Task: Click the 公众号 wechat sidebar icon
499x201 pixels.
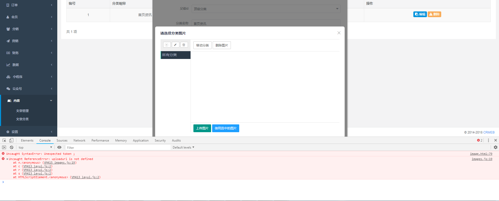Action: (x=8, y=89)
